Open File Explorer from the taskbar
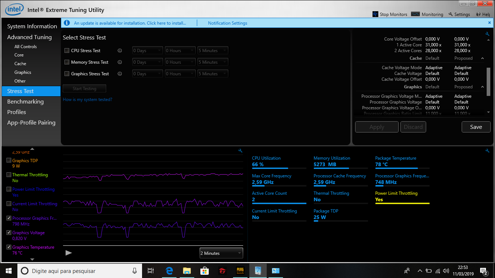The image size is (495, 278). pyautogui.click(x=187, y=271)
